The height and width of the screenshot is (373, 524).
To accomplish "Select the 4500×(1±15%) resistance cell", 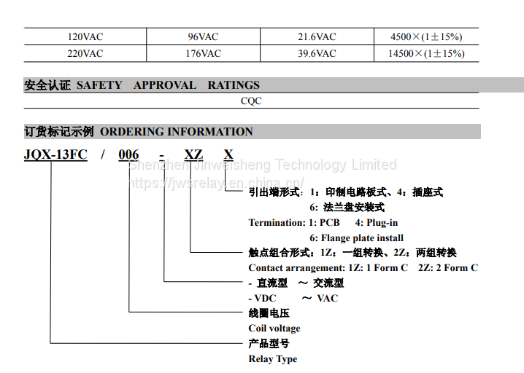I will click(x=427, y=36).
